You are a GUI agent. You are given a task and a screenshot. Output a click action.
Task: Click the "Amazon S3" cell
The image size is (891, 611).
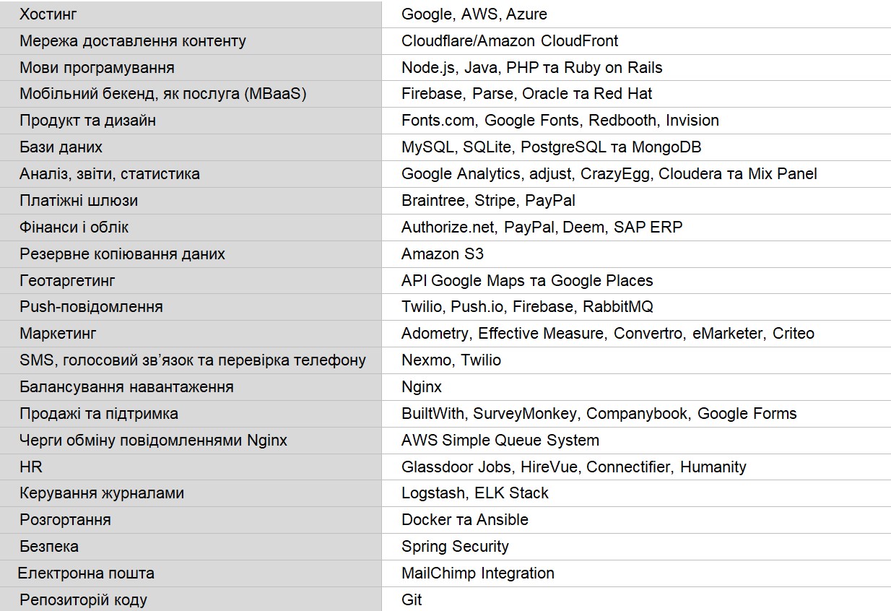[443, 254]
